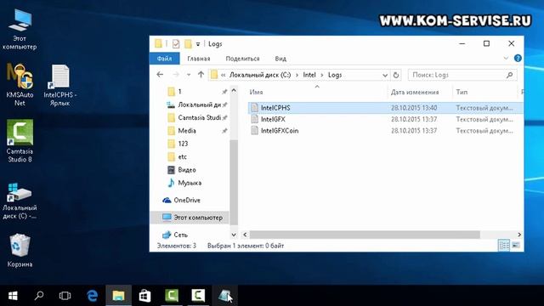Image resolution: width=544 pixels, height=306 pixels.
Task: Click white Camtasia Recorder taskbar icon
Action: [198, 296]
